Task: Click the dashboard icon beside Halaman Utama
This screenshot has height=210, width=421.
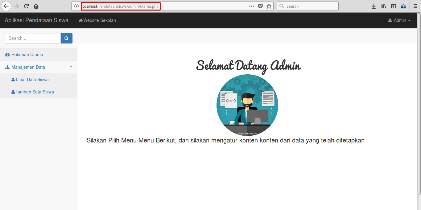Action: 7,54
